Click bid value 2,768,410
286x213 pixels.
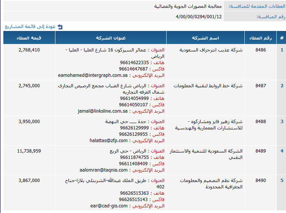[29, 50]
